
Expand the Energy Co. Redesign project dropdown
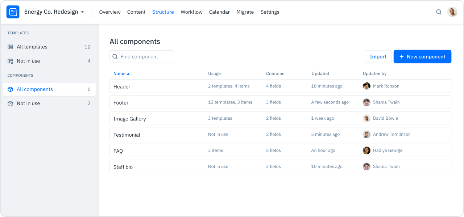[82, 12]
